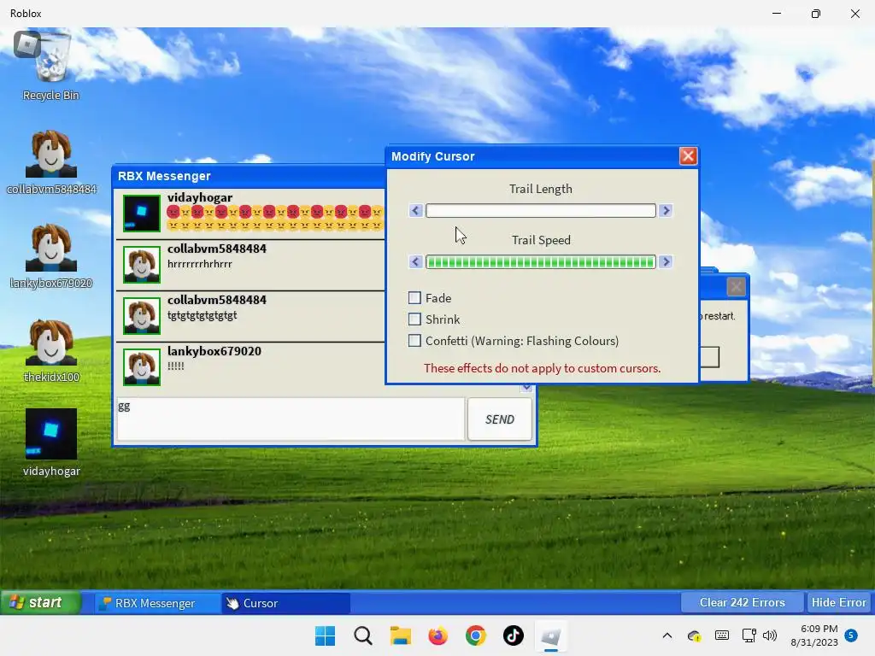The height and width of the screenshot is (656, 875).
Task: Click the hrrrrrrrhrhrrr message text
Action: [200, 264]
